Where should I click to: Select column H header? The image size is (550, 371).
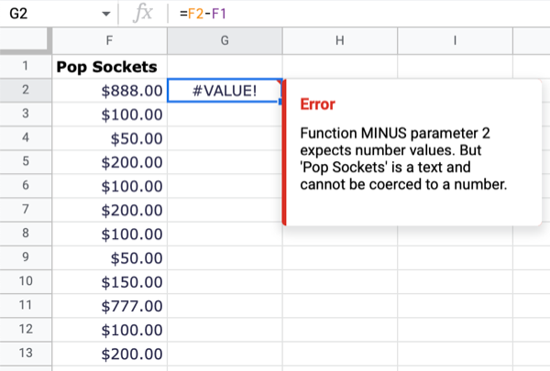coord(339,41)
